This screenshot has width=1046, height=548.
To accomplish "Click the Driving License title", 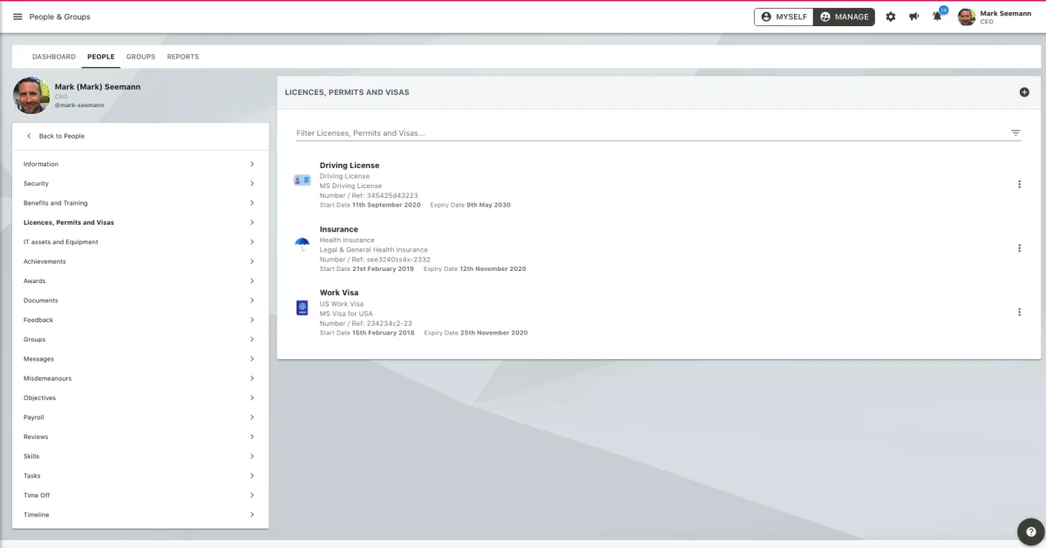I will (x=350, y=166).
